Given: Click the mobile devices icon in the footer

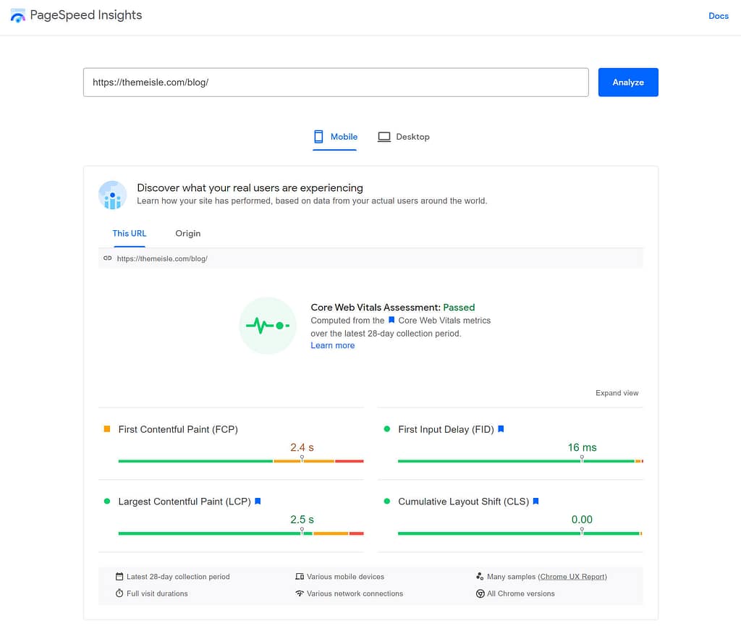Looking at the screenshot, I should tap(300, 576).
